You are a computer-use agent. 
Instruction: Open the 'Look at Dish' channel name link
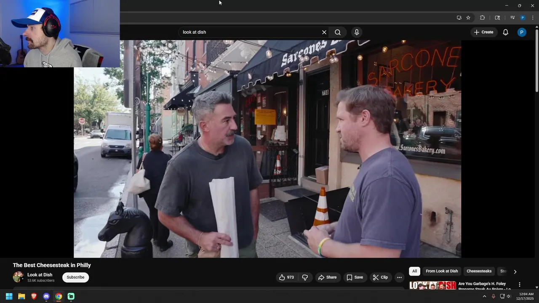(x=40, y=275)
